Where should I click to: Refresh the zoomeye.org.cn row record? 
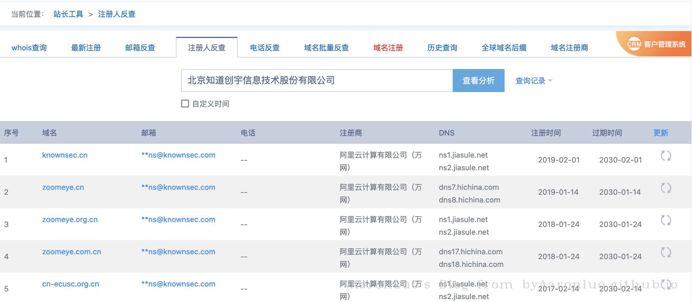tap(666, 220)
